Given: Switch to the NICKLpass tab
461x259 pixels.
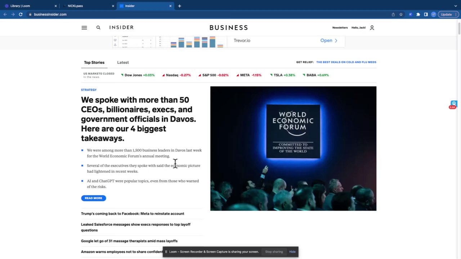Looking at the screenshot, I should (88, 6).
